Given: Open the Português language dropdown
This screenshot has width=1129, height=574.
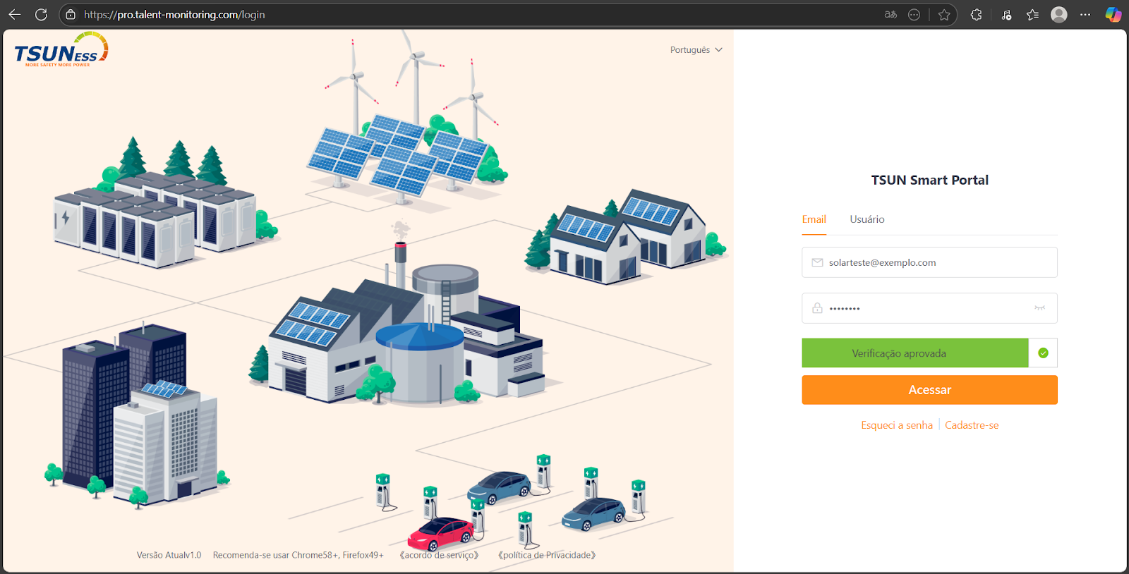Looking at the screenshot, I should [696, 50].
